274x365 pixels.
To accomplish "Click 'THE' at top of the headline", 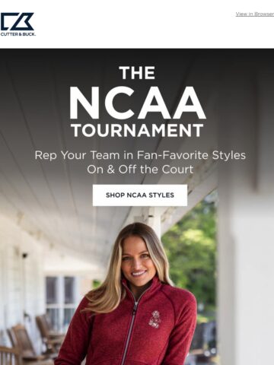I will pyautogui.click(x=137, y=73).
